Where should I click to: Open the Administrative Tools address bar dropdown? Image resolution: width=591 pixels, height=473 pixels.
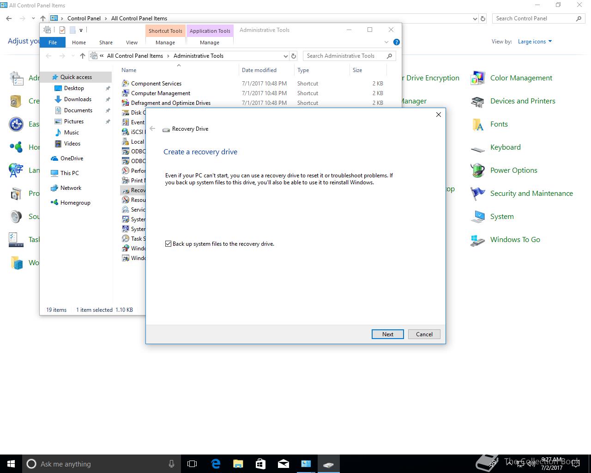point(285,56)
